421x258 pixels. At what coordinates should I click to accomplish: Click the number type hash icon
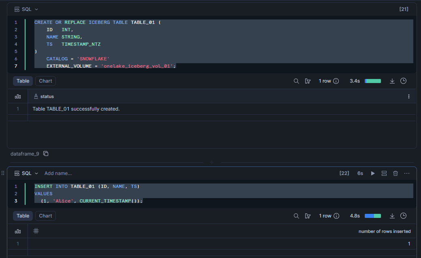[x=36, y=231]
